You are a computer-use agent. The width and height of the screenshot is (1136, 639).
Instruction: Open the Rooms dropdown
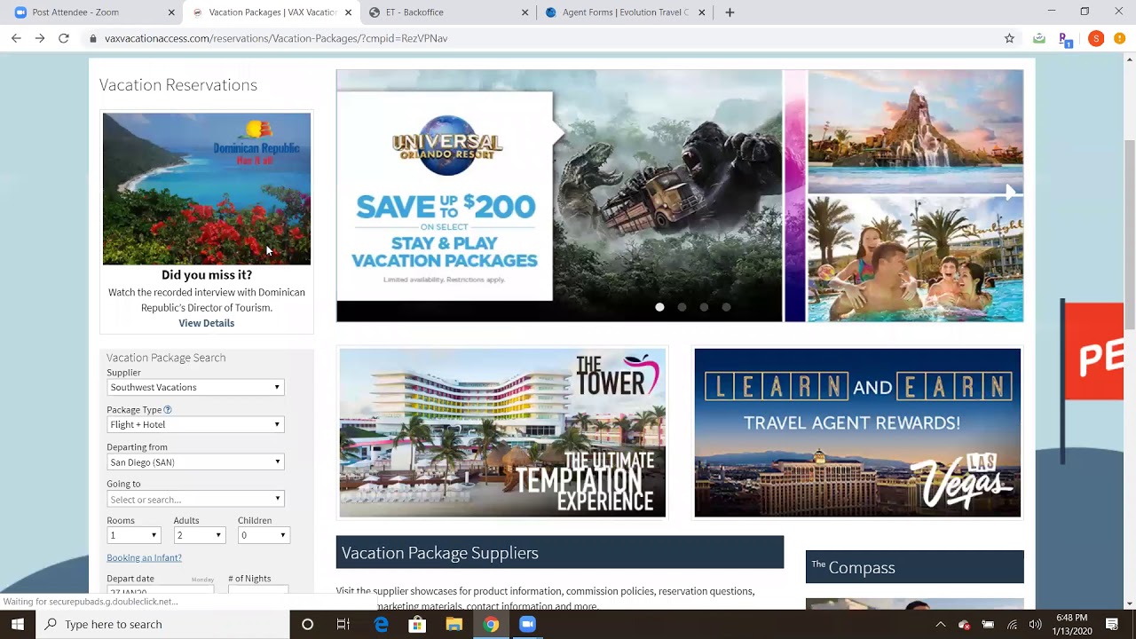click(134, 535)
